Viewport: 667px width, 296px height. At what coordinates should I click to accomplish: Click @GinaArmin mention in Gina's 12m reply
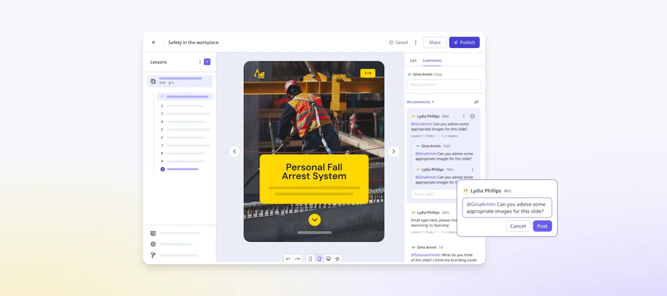tap(426, 153)
